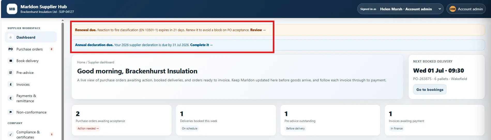491x140 pixels.
Task: Click the PO icon beside Purchase orders
Action: (x=11, y=49)
